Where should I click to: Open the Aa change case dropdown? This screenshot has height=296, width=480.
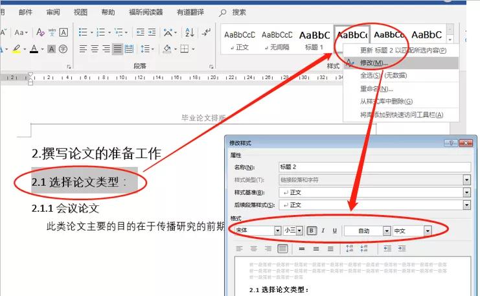pos(21,32)
